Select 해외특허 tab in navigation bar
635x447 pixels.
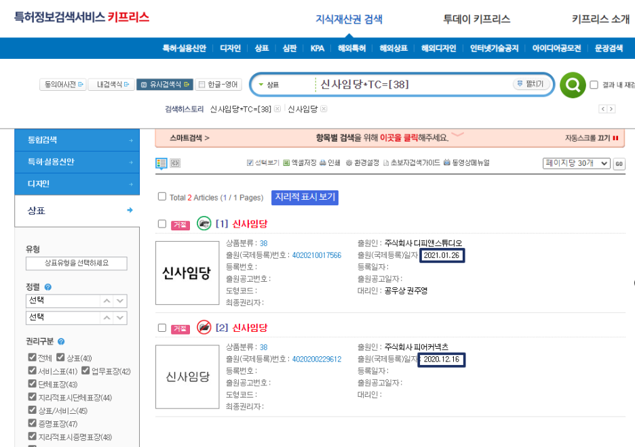click(352, 48)
